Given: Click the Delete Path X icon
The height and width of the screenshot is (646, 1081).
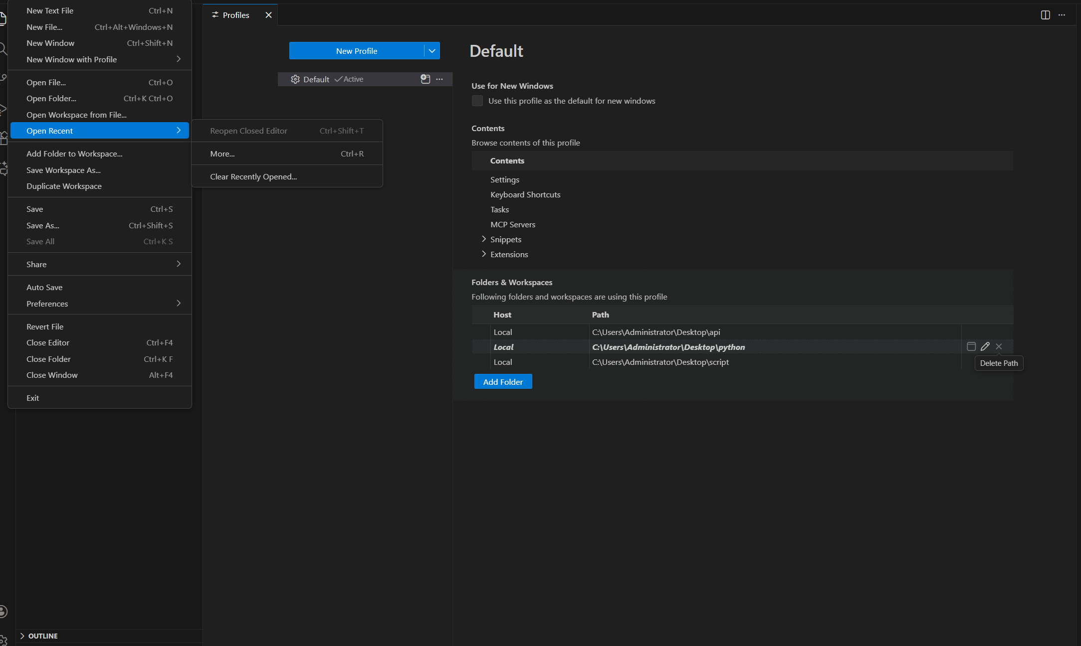Looking at the screenshot, I should (x=999, y=346).
